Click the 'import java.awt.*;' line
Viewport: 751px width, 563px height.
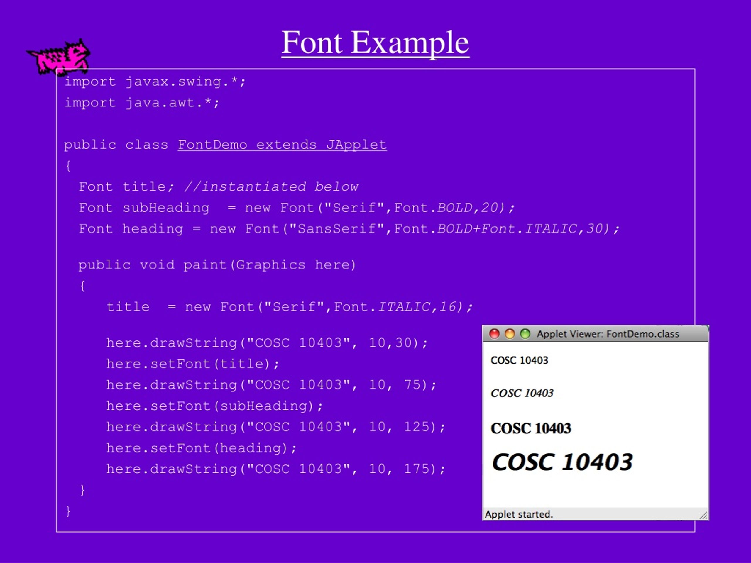(x=142, y=103)
